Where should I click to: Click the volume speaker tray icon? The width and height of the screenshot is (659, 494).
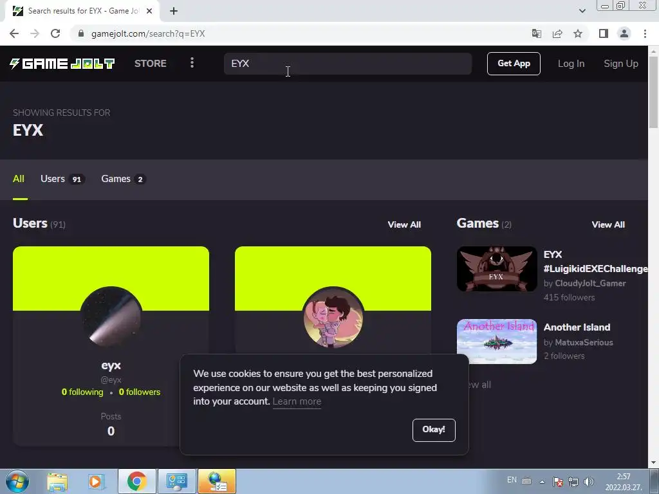coord(589,482)
